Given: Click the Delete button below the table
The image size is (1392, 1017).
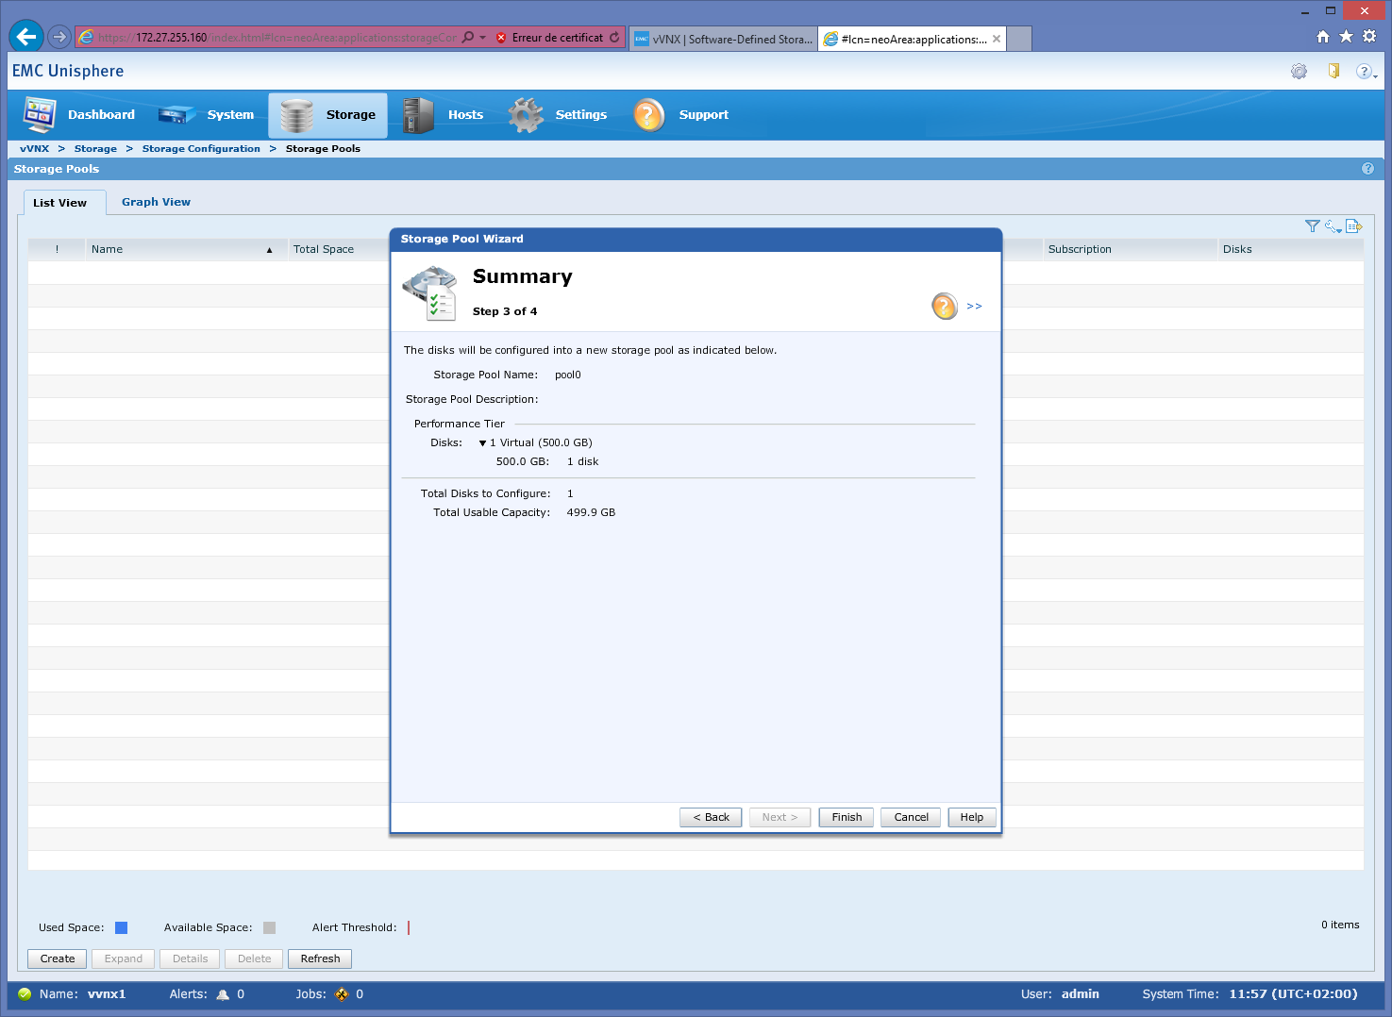Looking at the screenshot, I should [254, 959].
